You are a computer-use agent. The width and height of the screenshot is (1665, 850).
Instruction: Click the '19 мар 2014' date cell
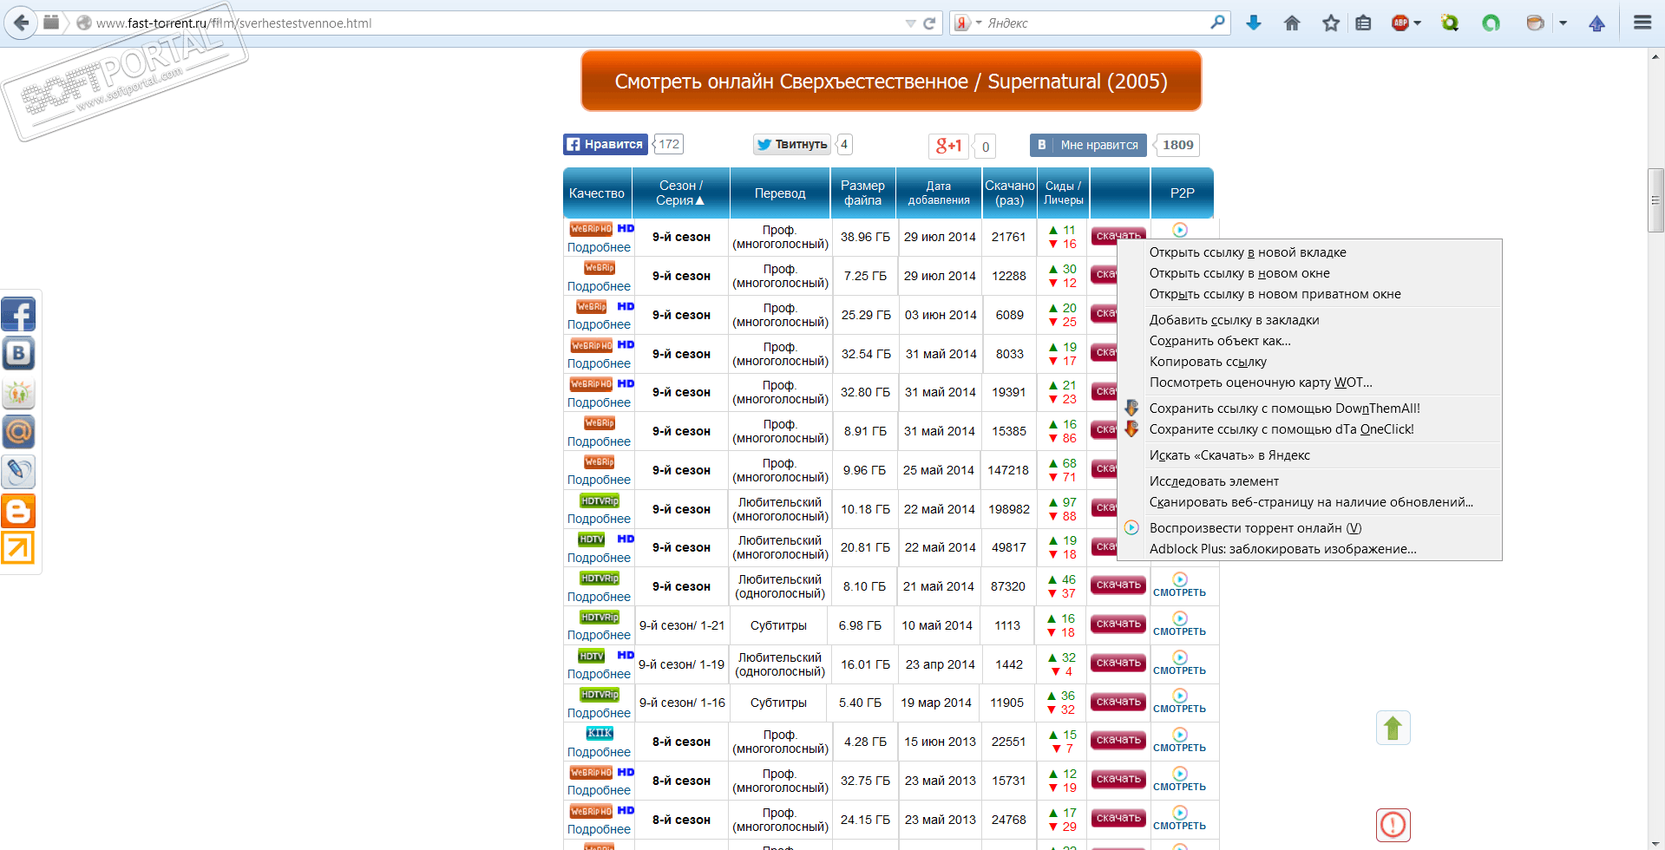pyautogui.click(x=936, y=703)
